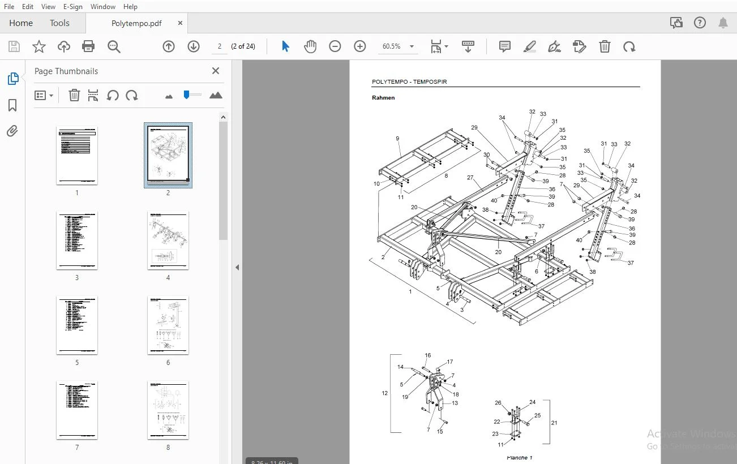This screenshot has height=464, width=737.
Task: Select page 7 thumbnail
Action: 77,410
